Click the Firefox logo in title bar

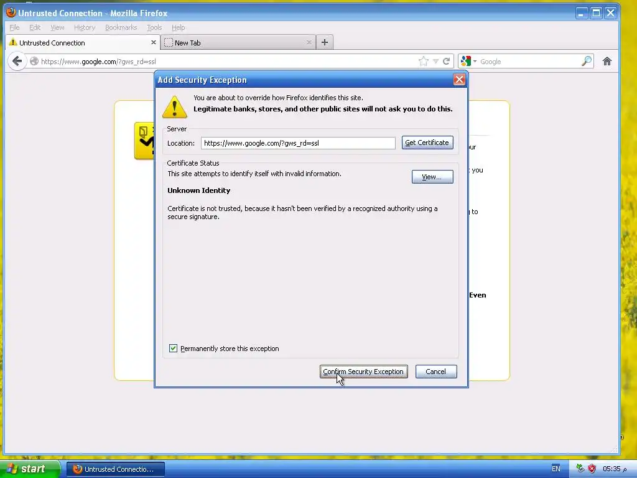11,12
